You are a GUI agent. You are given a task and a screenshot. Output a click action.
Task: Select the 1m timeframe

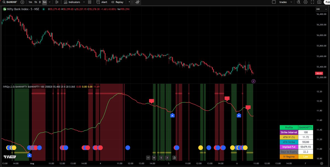coord(30,2)
